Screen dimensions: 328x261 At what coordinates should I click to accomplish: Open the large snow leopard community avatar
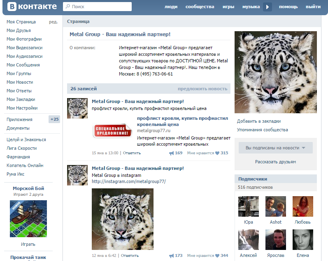(x=275, y=72)
